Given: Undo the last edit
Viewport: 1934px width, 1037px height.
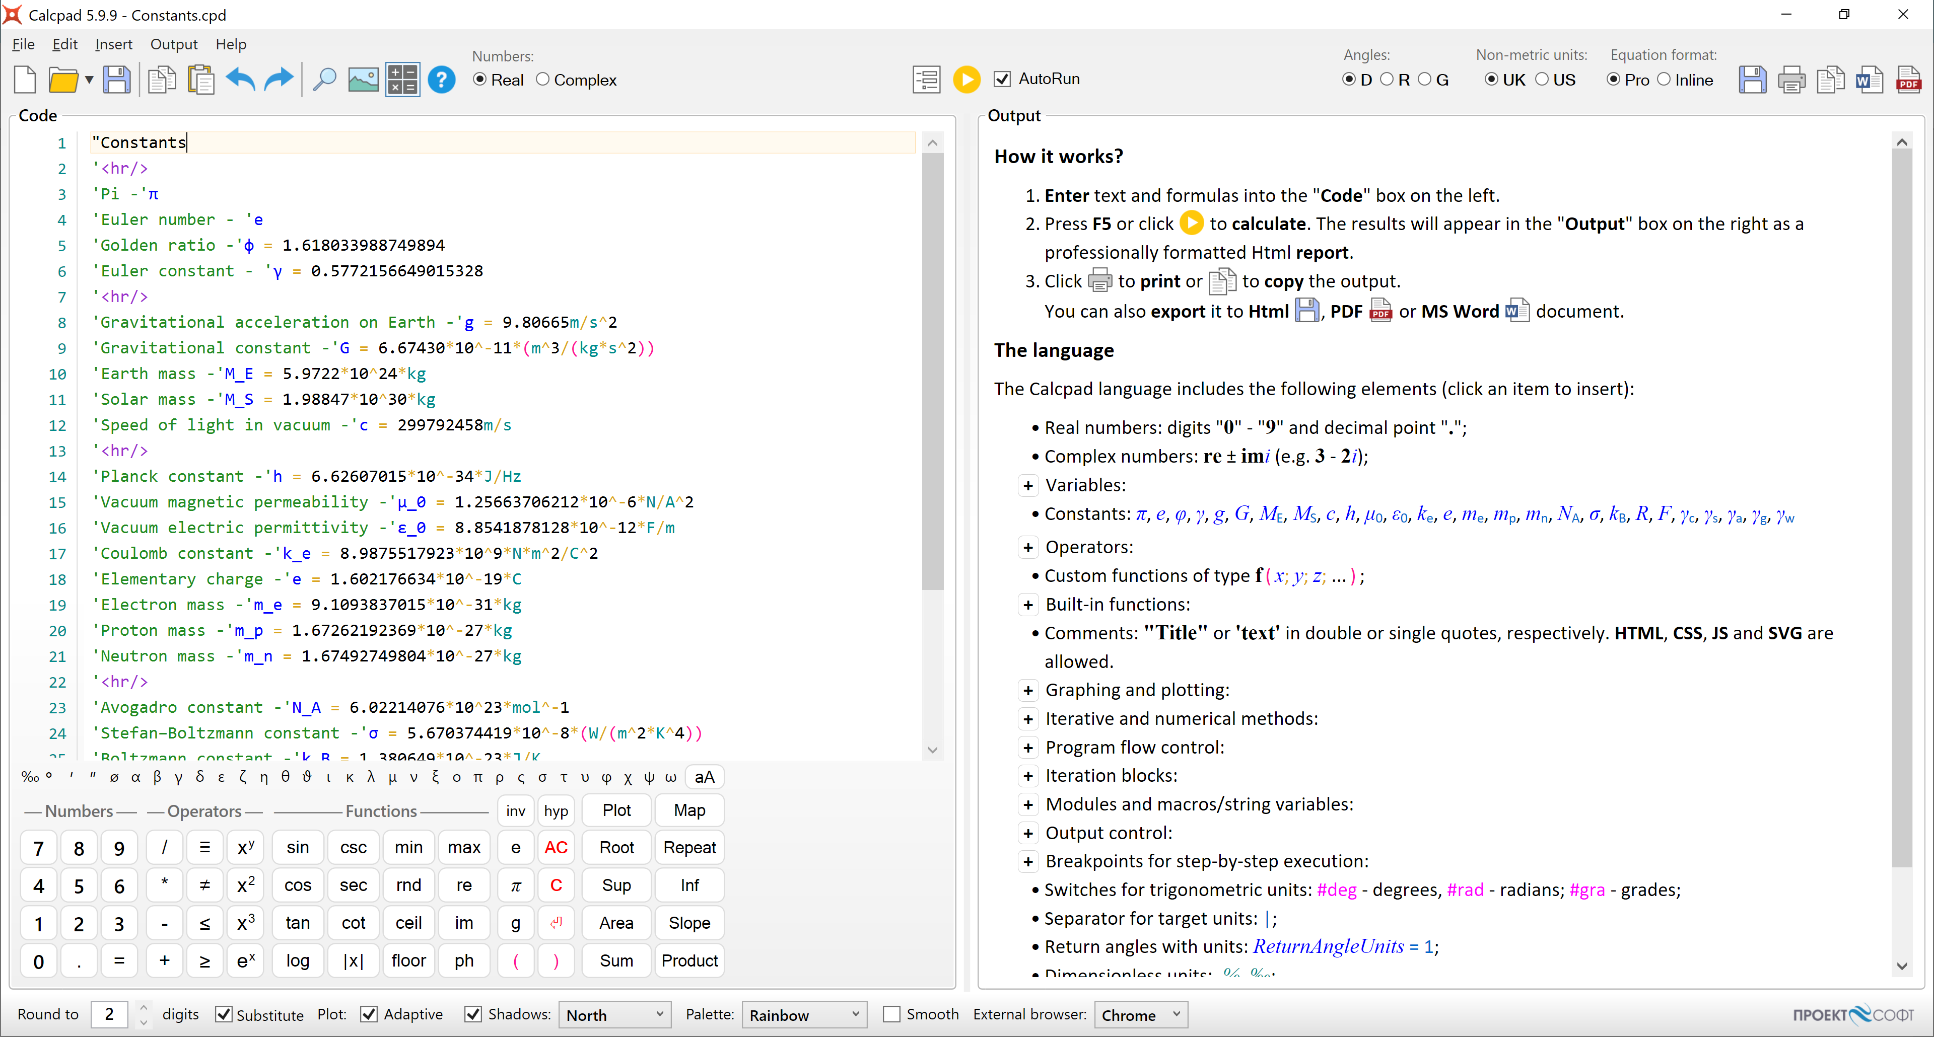Looking at the screenshot, I should (x=240, y=79).
